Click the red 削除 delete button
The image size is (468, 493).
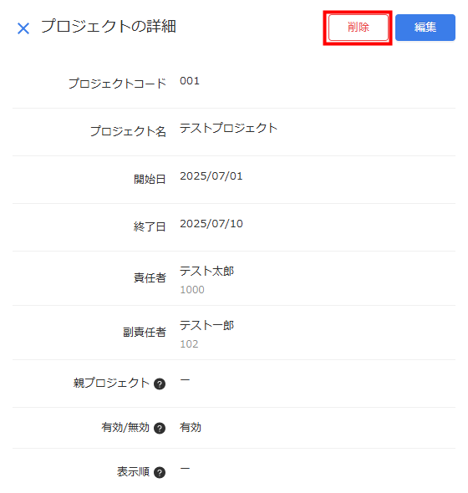[359, 28]
